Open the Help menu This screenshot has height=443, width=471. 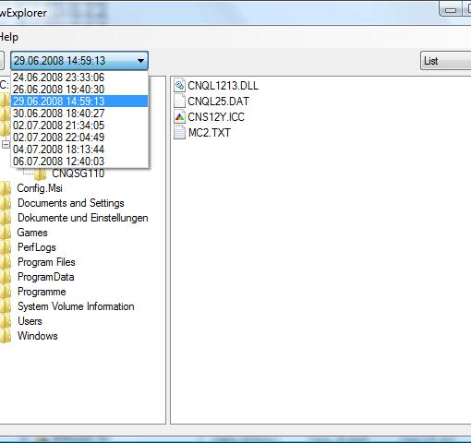tap(8, 37)
